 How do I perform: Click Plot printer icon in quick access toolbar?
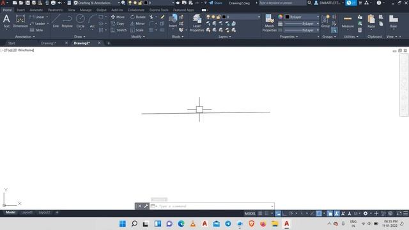point(53,3)
